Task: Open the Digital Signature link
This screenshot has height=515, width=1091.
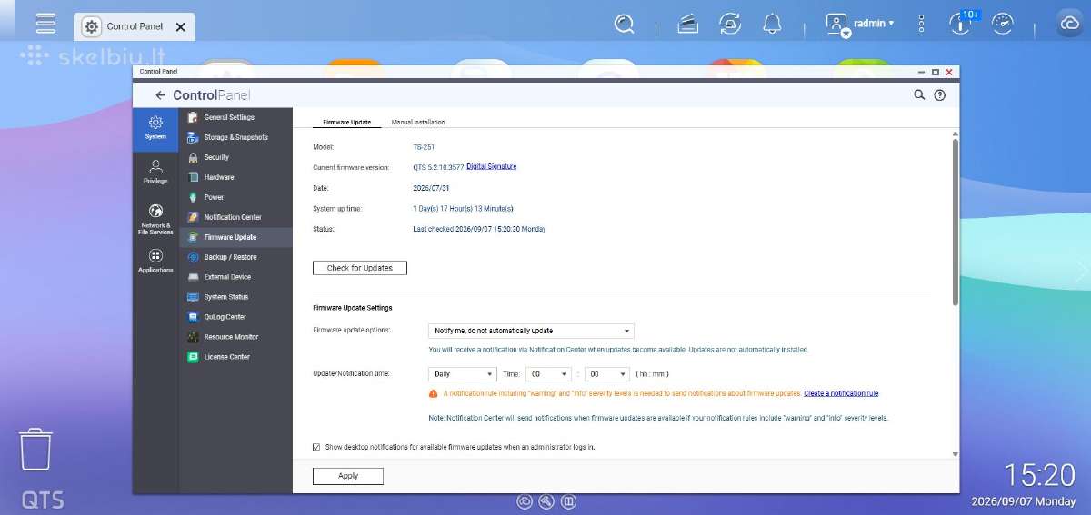Action: click(491, 166)
